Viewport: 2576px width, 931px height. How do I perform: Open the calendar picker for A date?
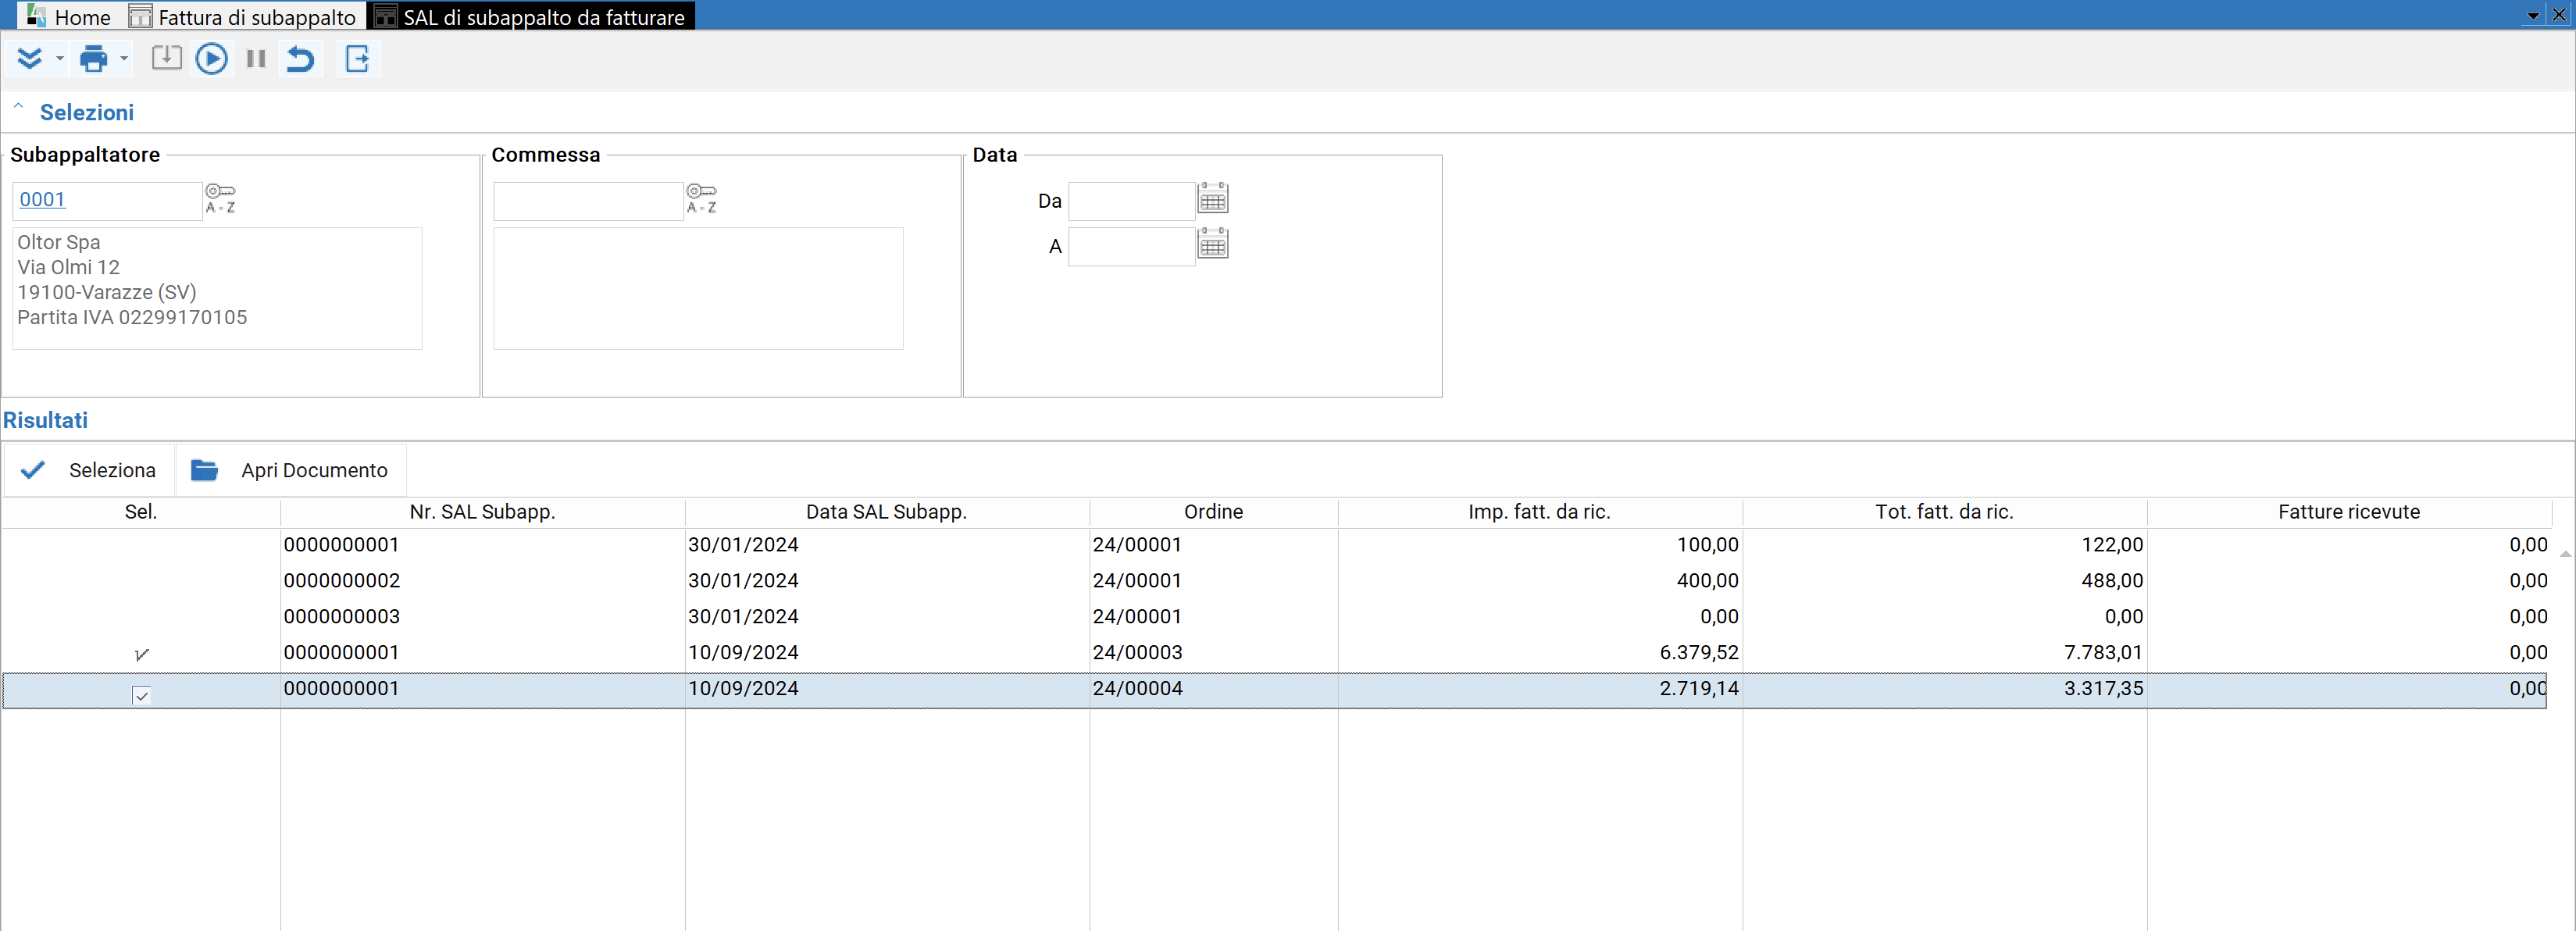(x=1212, y=243)
